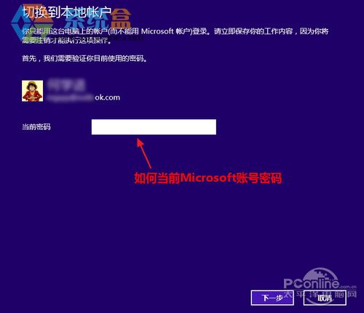Click the 首先，我们需要验证你目前使用的密码 text
Viewport: 364px width, 313px height.
84,58
